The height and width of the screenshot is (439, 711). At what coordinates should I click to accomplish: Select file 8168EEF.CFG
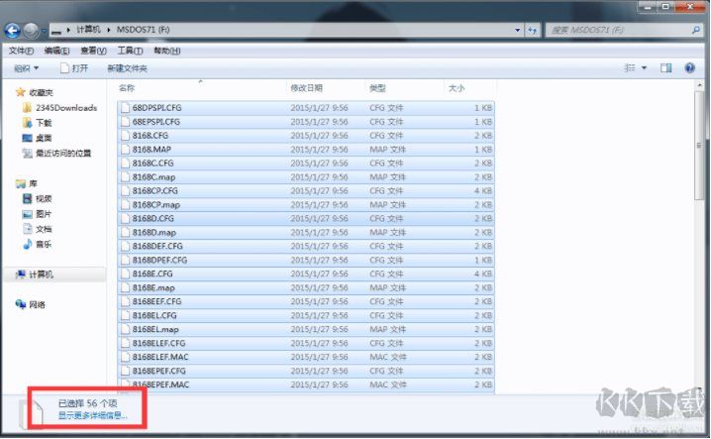tap(306, 302)
